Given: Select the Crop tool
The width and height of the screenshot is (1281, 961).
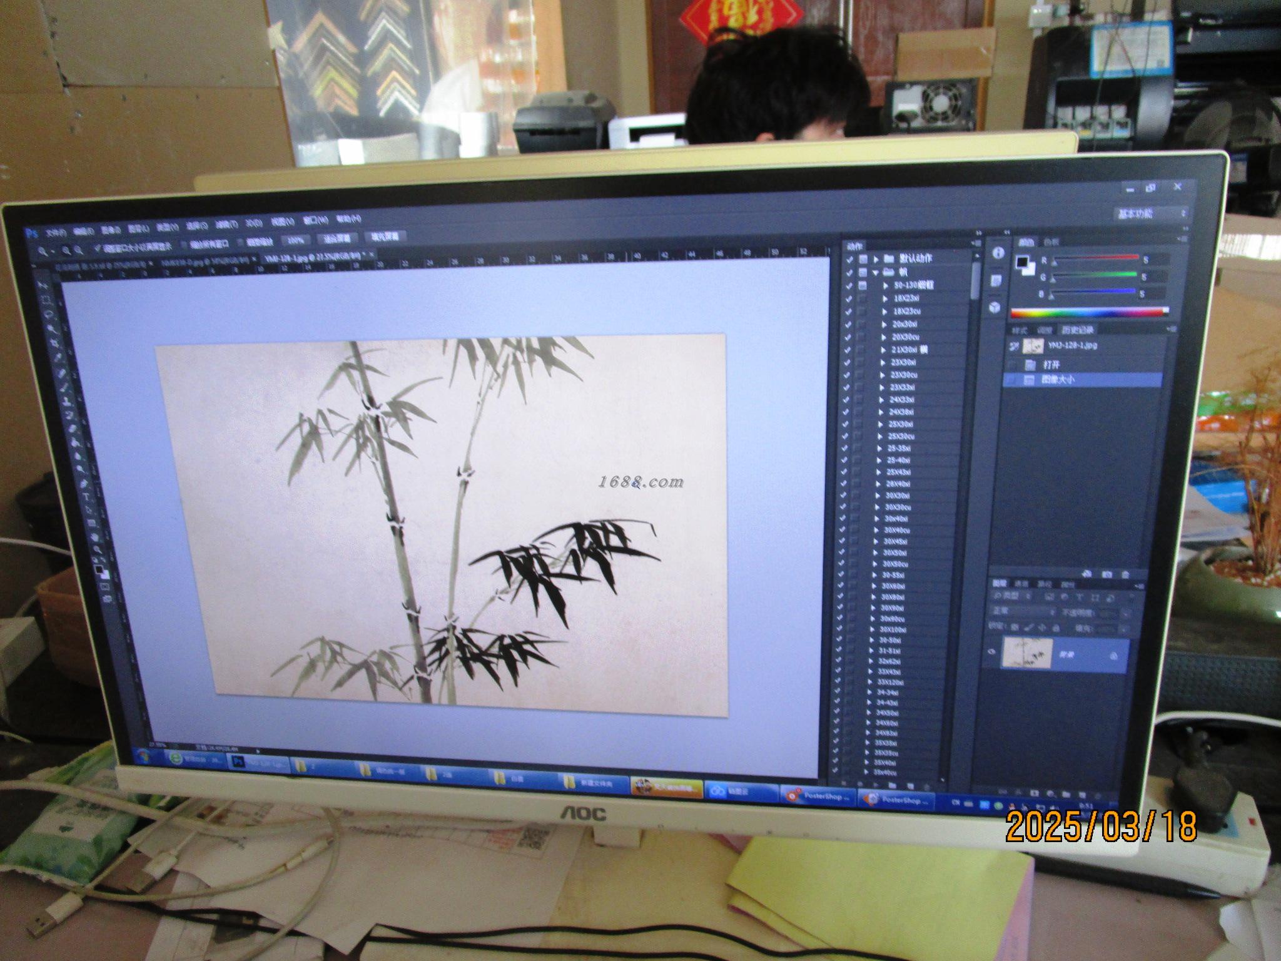Looking at the screenshot, I should pyautogui.click(x=55, y=344).
